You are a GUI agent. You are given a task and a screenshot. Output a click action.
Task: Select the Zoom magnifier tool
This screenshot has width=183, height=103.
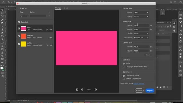pyautogui.click(x=2, y=56)
